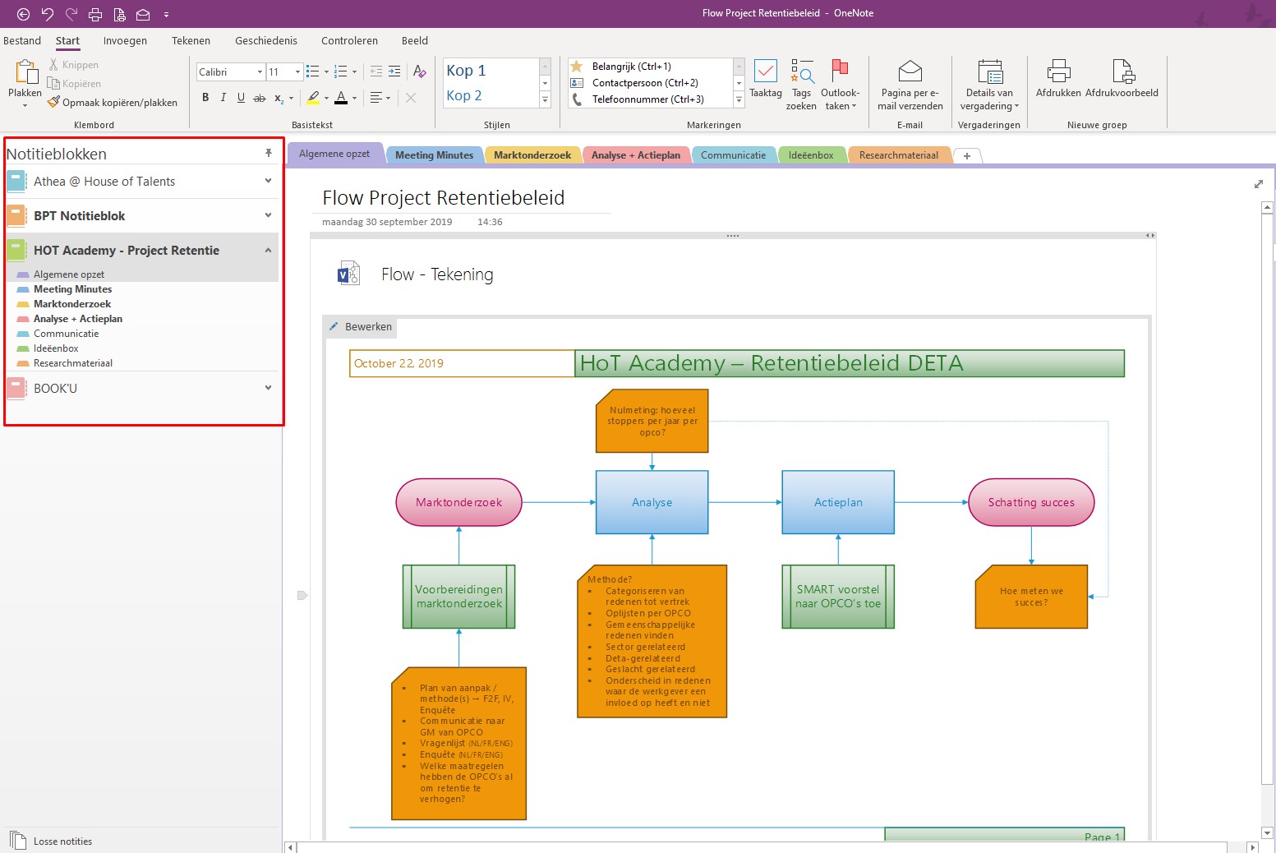Screen dimensions: 1276x853
Task: Click the Afdrukvoorbeeld icon
Action: tap(1122, 72)
